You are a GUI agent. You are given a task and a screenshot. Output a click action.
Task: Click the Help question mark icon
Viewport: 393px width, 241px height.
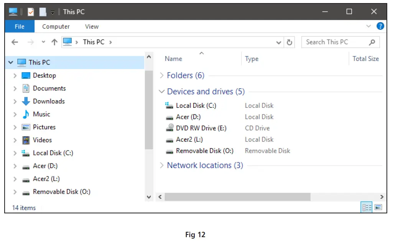click(x=380, y=26)
